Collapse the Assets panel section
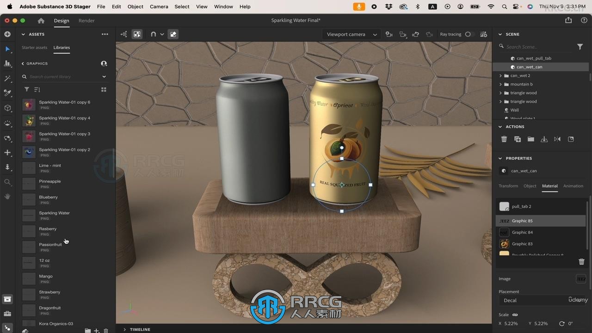Viewport: 592px width, 333px height. 23,34
